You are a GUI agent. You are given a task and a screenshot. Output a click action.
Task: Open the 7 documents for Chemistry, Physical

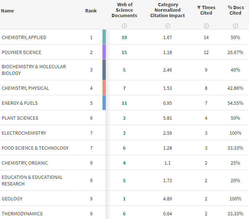coord(124,88)
